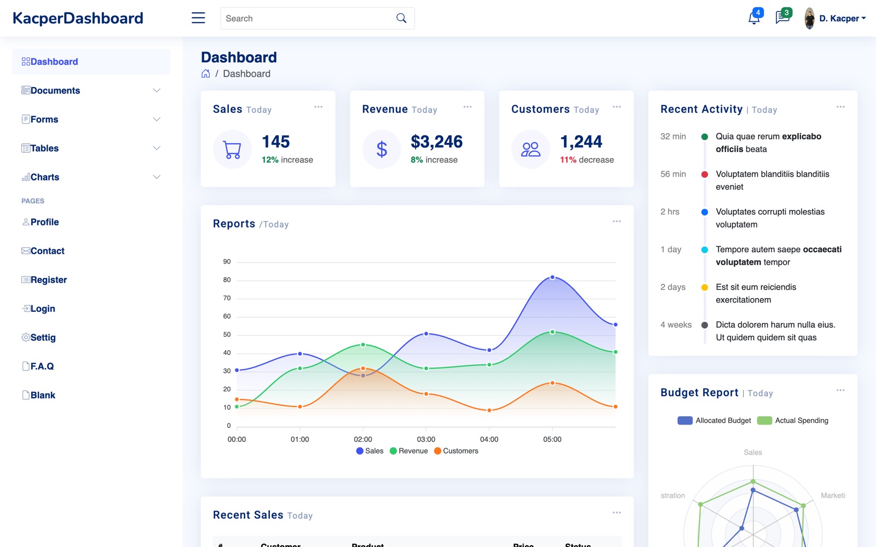
Task: Click the Charts bar icon in the sidebar
Action: coord(26,177)
